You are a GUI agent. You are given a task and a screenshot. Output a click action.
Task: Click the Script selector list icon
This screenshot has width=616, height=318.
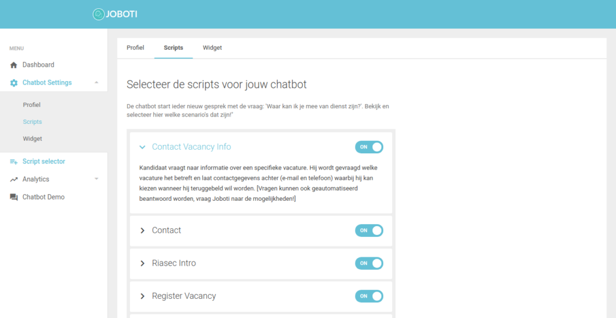(14, 161)
